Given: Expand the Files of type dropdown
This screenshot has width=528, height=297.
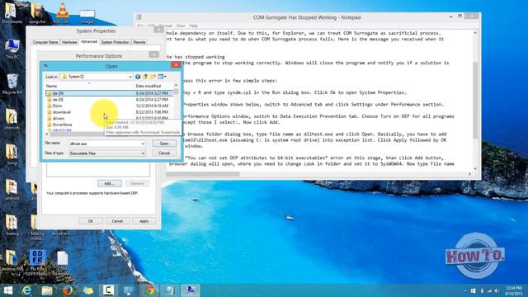Looking at the screenshot, I should [143, 153].
